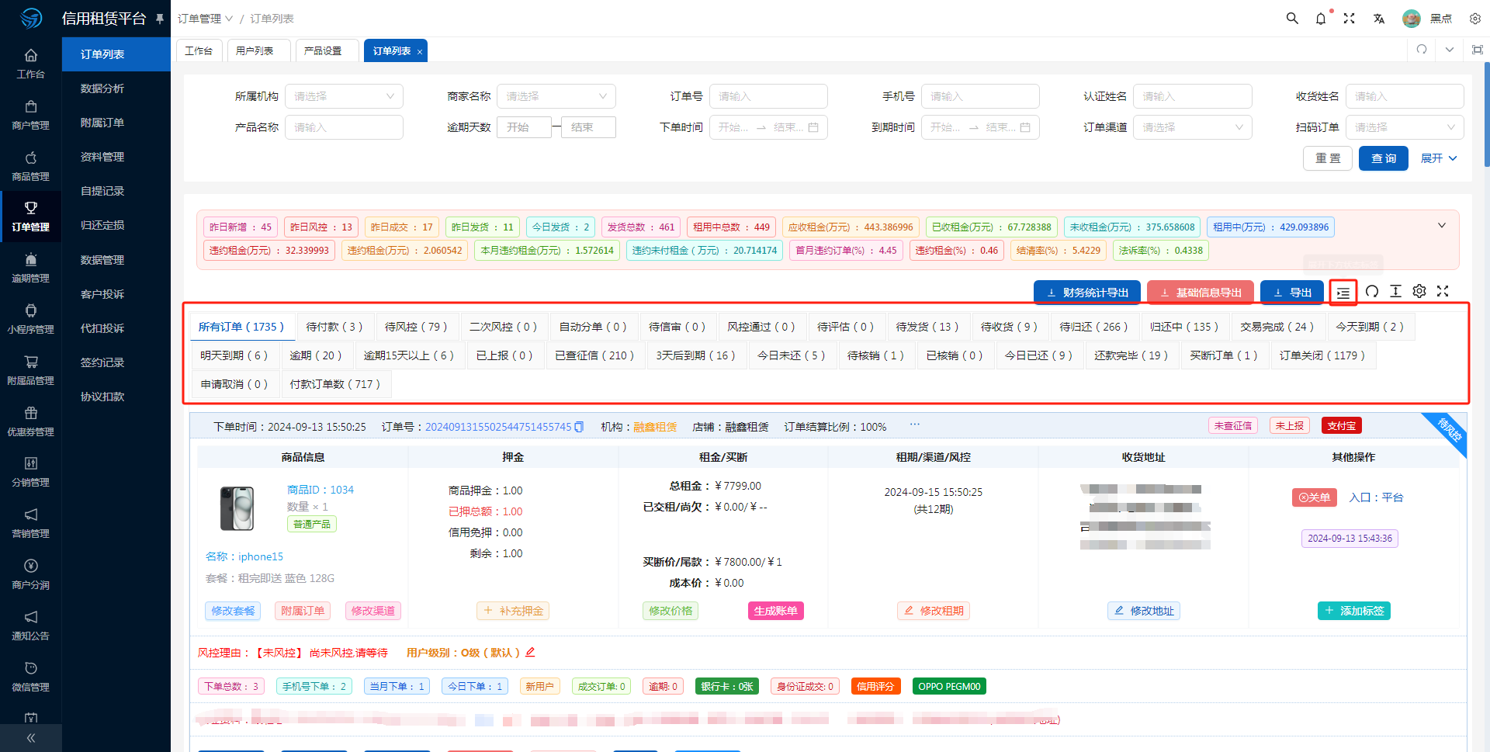
Task: Open the tab list dropdown chevron
Action: 1450,50
